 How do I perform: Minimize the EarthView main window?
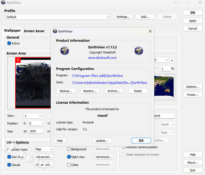[x=176, y=2]
